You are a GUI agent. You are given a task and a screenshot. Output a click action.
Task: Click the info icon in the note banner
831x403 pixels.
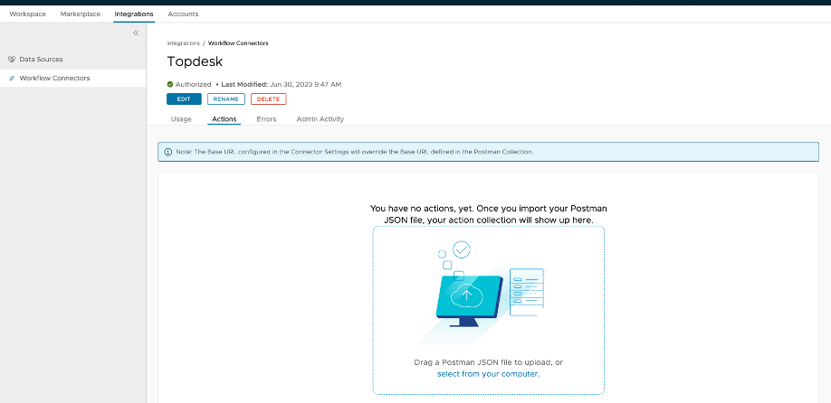(168, 152)
